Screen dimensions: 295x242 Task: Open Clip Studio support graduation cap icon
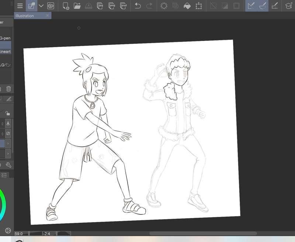click(288, 6)
